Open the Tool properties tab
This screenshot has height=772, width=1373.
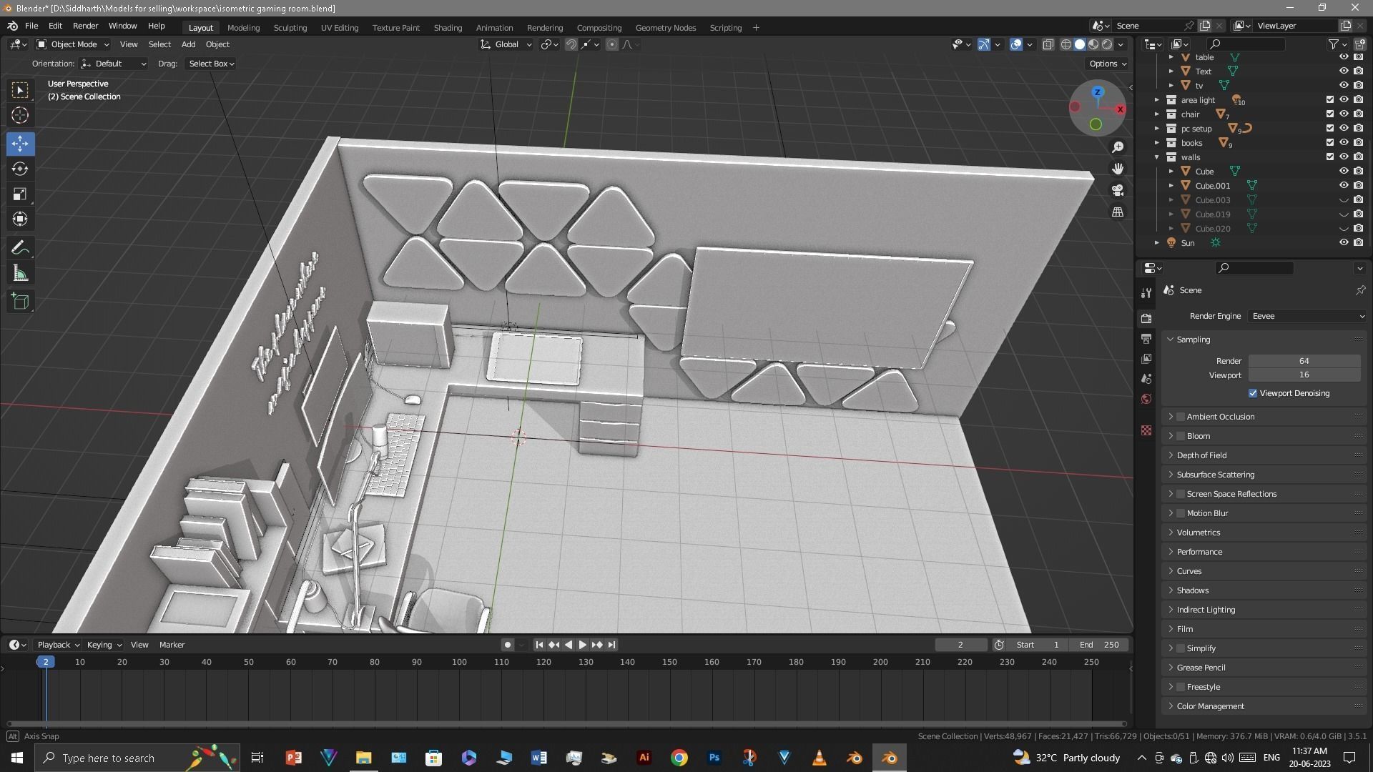(1146, 292)
